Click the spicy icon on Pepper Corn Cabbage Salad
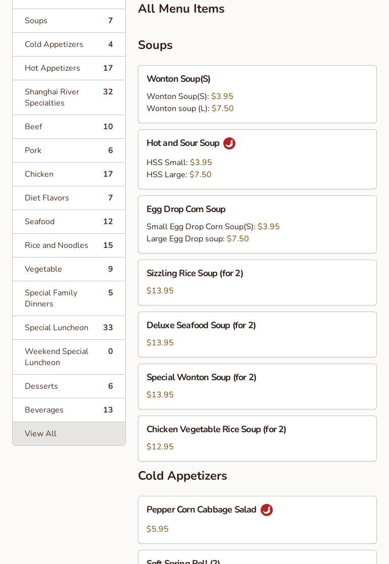 (267, 510)
